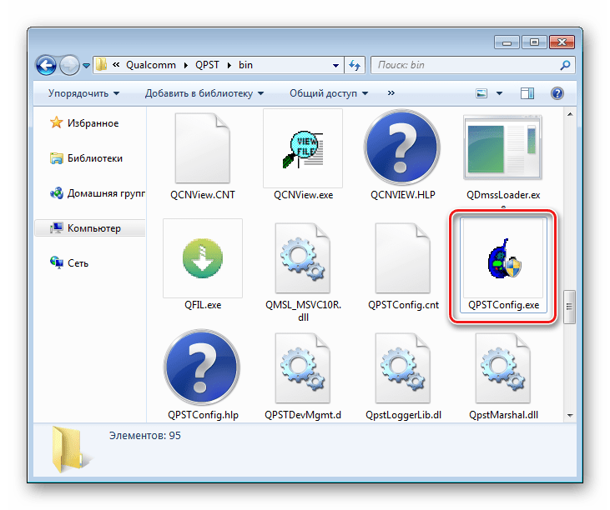The height and width of the screenshot is (510, 610).
Task: Select the QCNVIEW.HLP help icon
Action: (403, 147)
